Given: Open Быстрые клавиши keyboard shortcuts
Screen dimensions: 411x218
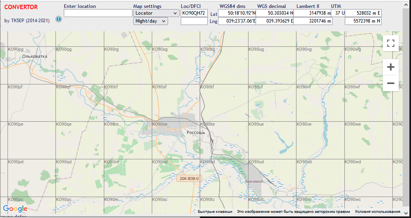Looking at the screenshot, I should click(x=215, y=212).
